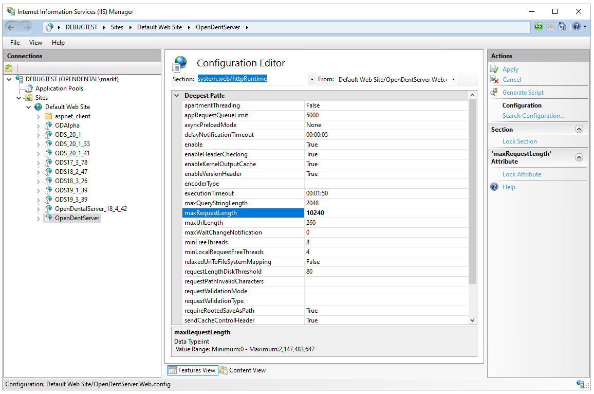Image resolution: width=594 pixels, height=394 pixels.
Task: Click the configuration grid vertical scrollbar thumb
Action: point(472,191)
